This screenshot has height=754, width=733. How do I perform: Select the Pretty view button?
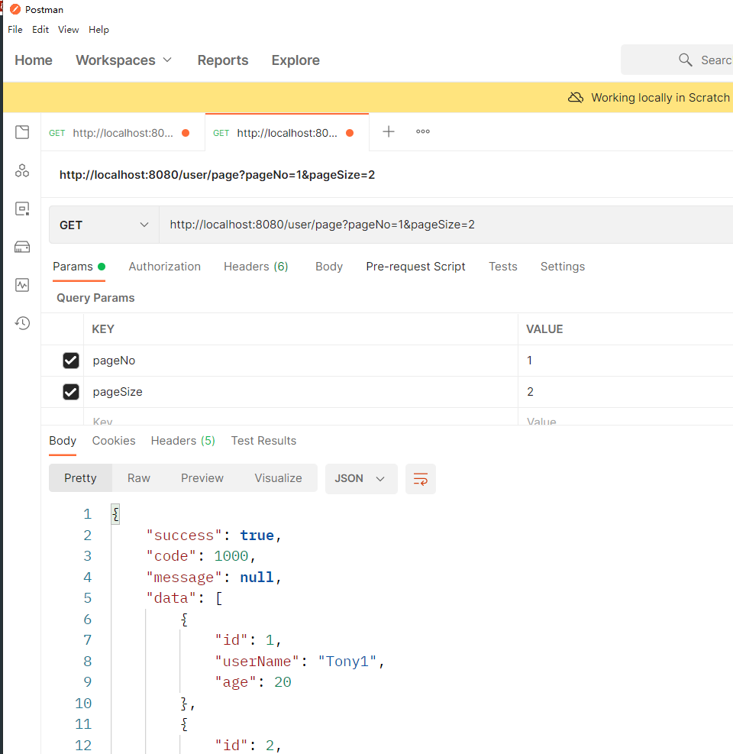click(x=80, y=478)
